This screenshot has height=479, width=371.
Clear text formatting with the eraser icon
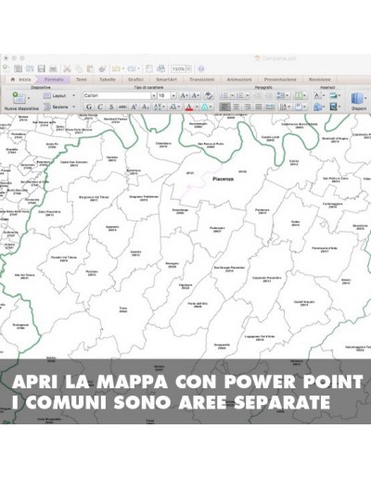209,95
